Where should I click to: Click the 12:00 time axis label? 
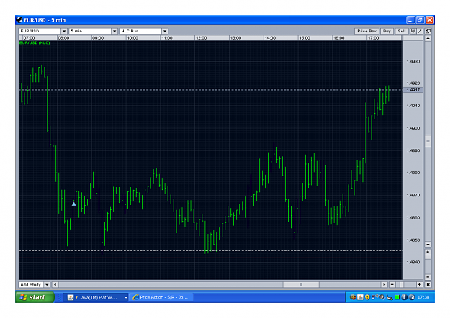click(x=201, y=38)
